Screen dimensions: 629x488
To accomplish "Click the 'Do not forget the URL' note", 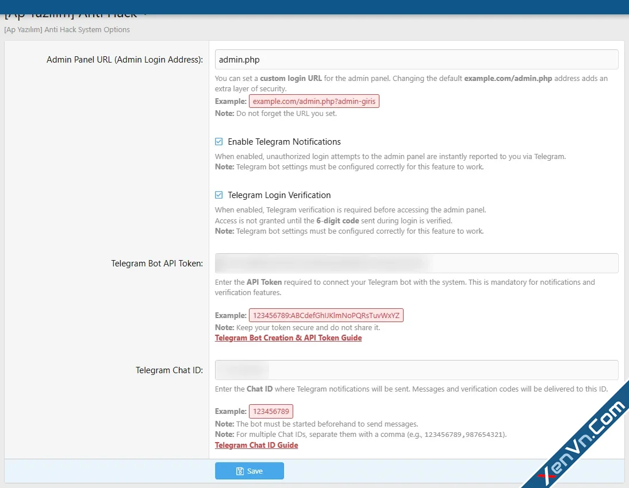I will [275, 113].
